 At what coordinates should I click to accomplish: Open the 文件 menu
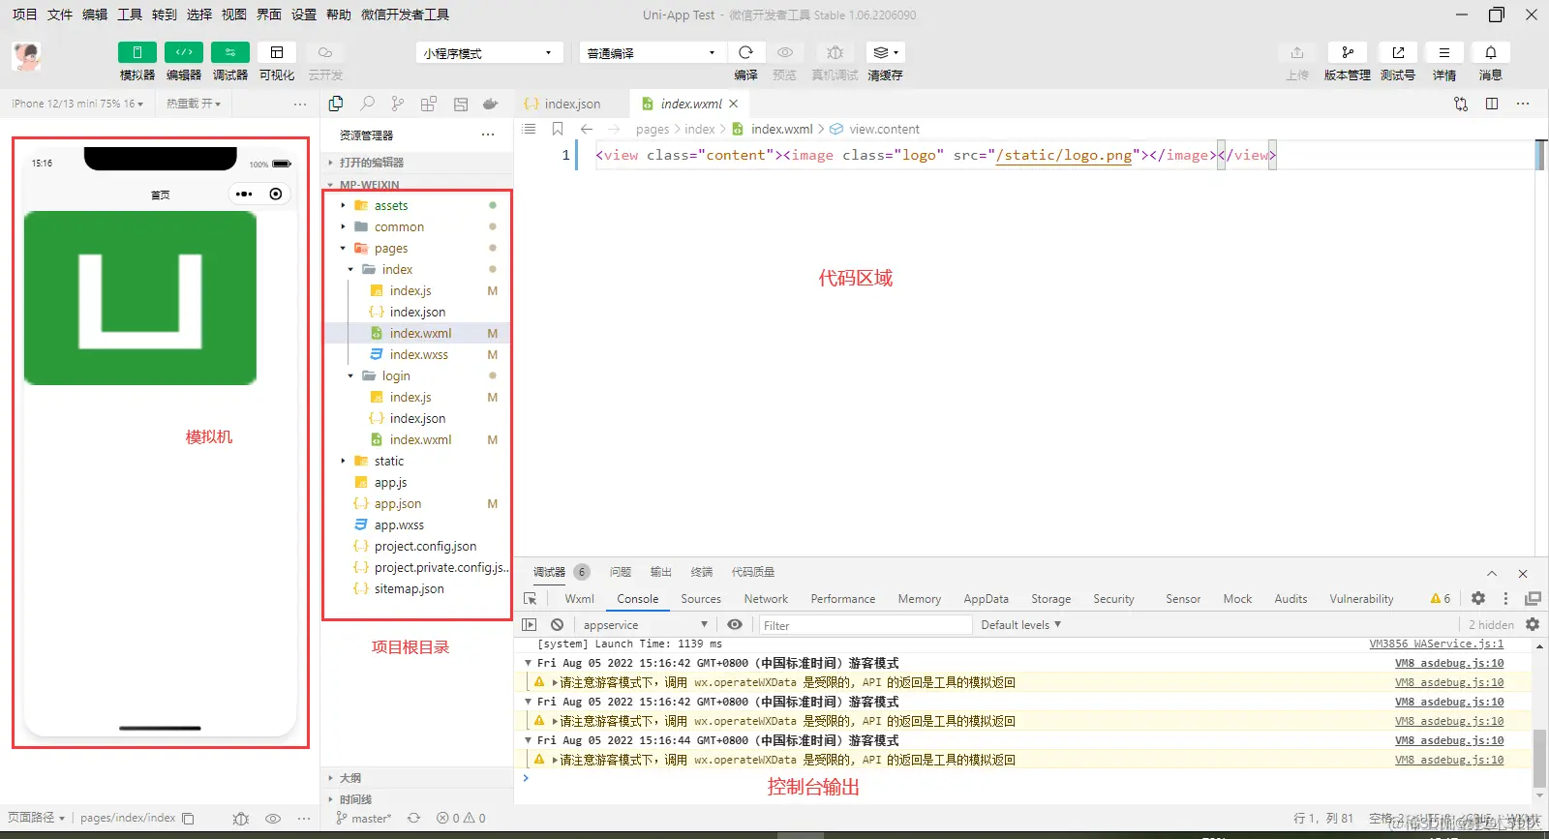[x=60, y=15]
